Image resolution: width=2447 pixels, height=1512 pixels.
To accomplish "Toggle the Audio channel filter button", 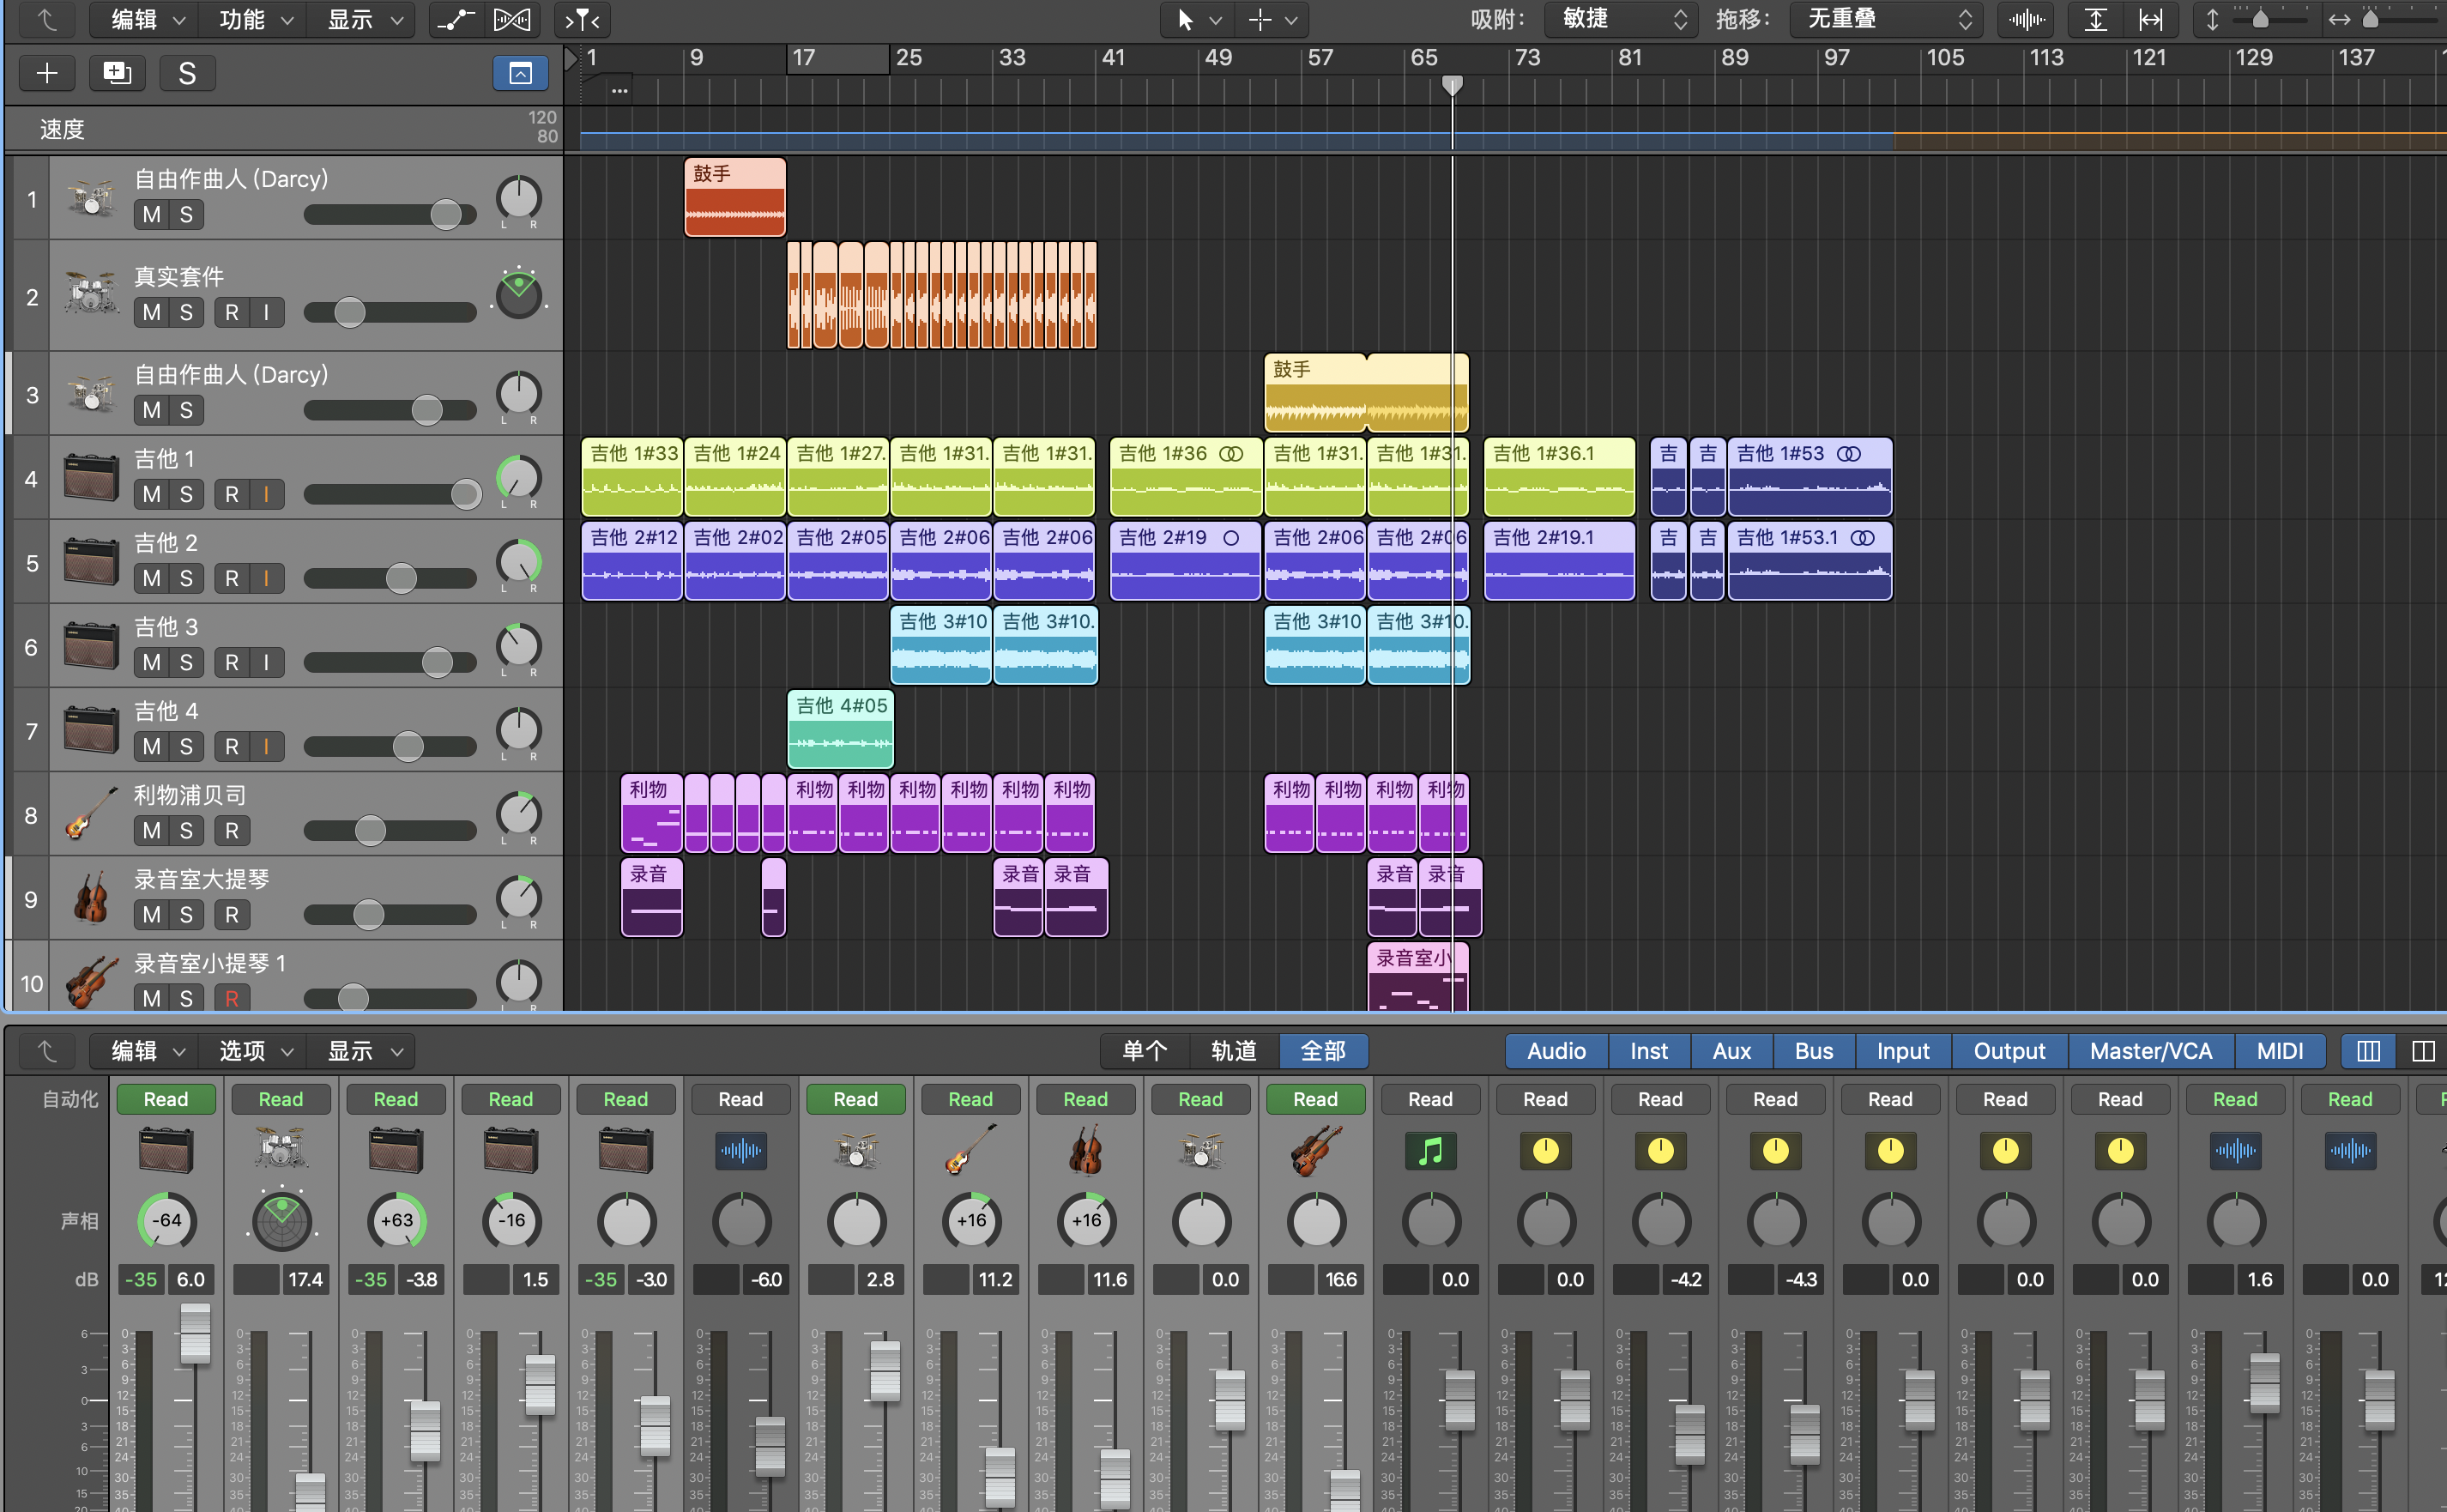I will 1556,1051.
